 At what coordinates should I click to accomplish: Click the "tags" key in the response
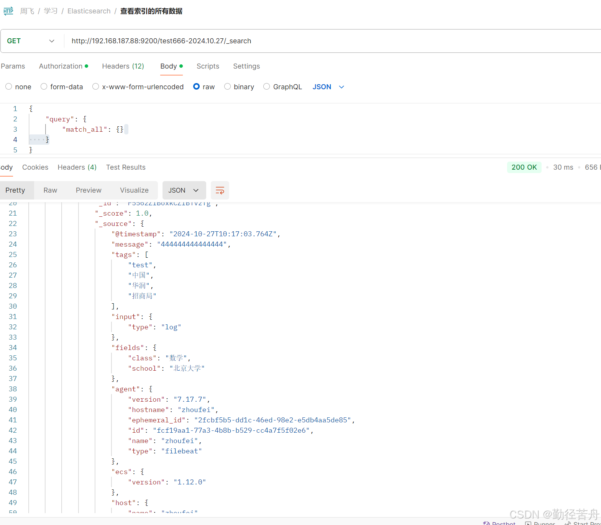[123, 255]
